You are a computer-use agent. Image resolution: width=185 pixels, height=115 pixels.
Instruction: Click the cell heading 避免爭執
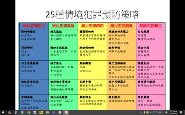click(x=114, y=48)
